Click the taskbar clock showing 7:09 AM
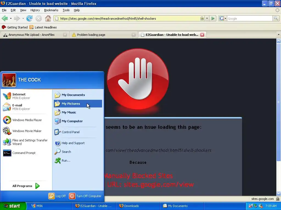The width and height of the screenshot is (281, 210). [x=271, y=206]
